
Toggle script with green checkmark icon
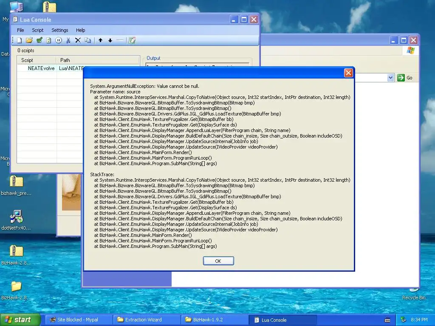click(39, 40)
